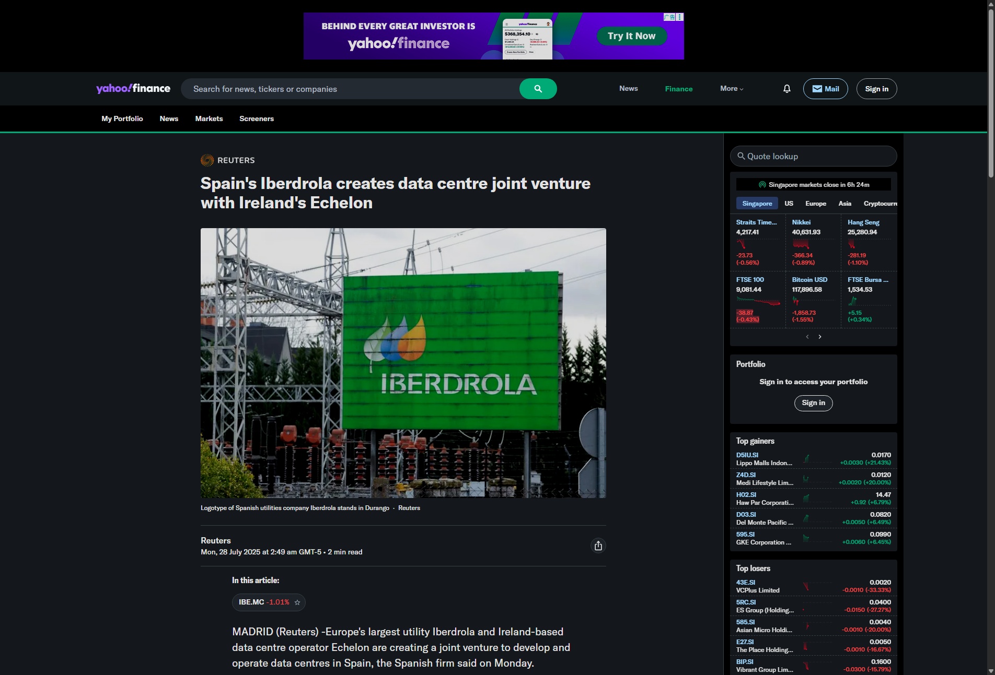The image size is (995, 675).
Task: Open Nikkei index quote
Action: [x=801, y=222]
